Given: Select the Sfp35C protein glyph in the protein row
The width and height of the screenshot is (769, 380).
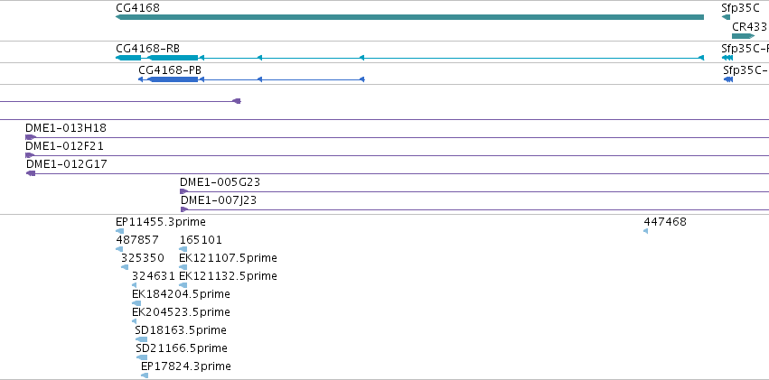Looking at the screenshot, I should click(728, 79).
